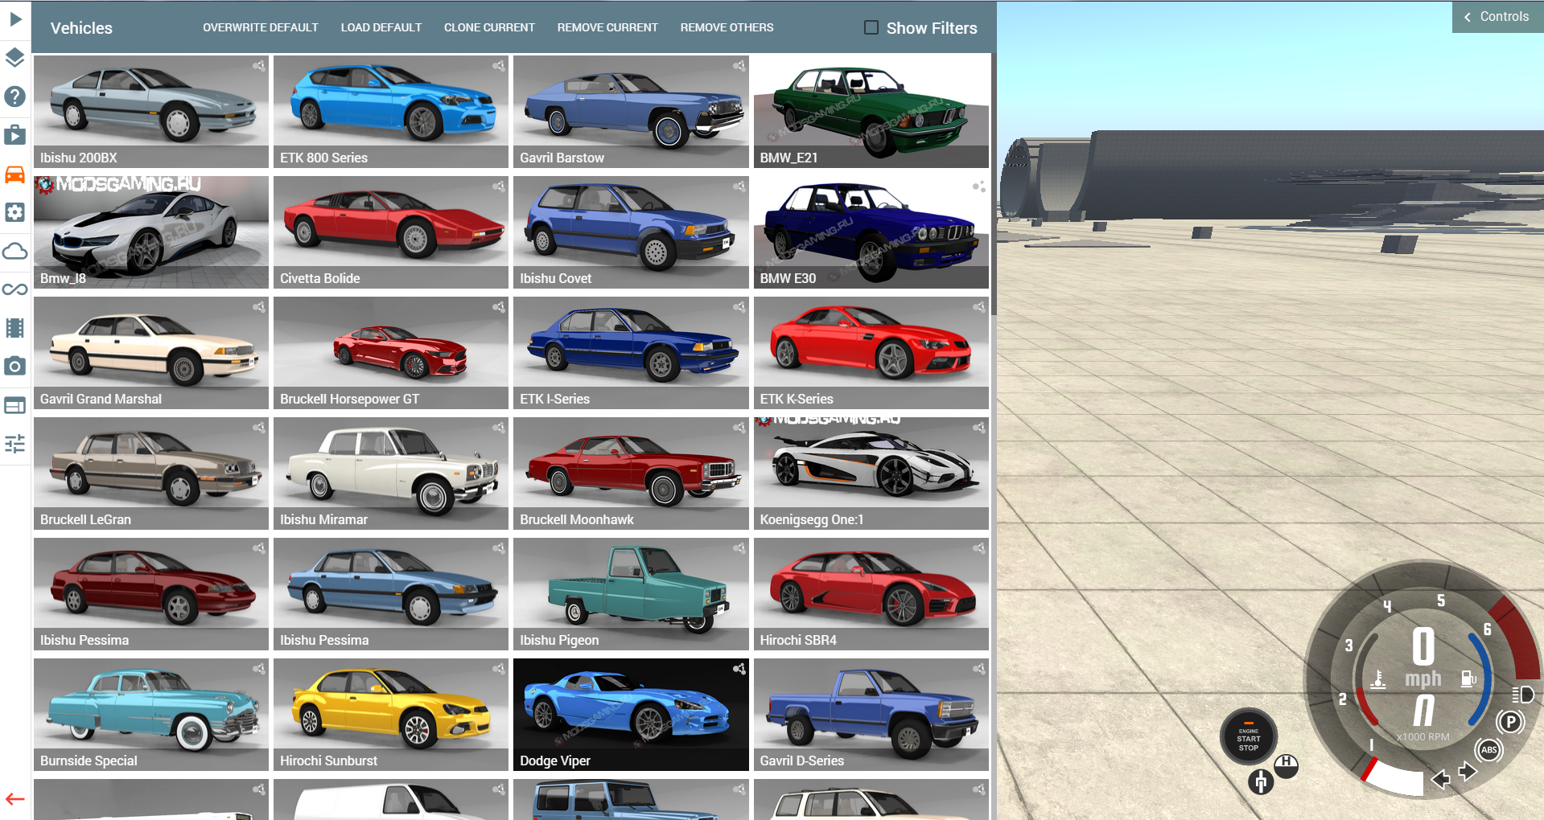The width and height of the screenshot is (1544, 820).
Task: Click the play arrow icon in sidebar
Action: point(15,18)
